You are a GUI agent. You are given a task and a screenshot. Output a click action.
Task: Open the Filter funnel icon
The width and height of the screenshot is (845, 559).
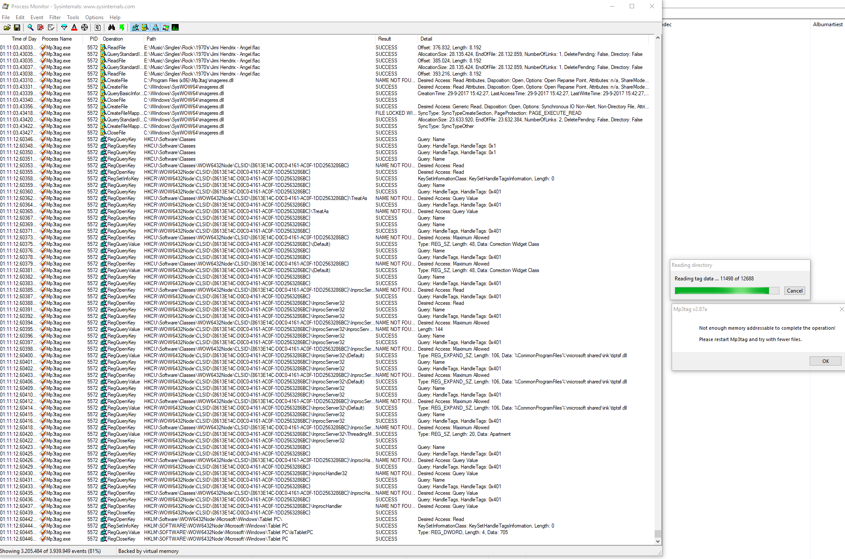[64, 28]
